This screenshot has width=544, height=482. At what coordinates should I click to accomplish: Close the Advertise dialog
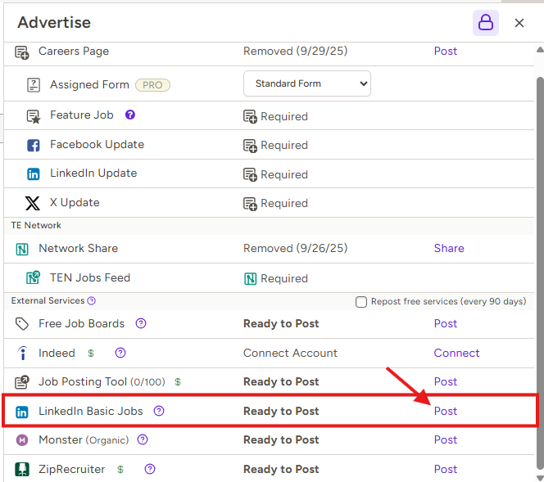click(519, 23)
